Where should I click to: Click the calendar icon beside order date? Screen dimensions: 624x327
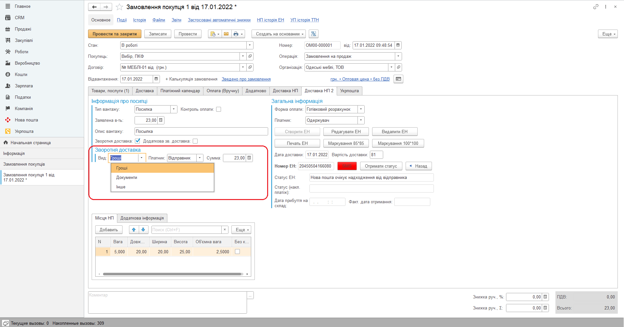coord(398,45)
